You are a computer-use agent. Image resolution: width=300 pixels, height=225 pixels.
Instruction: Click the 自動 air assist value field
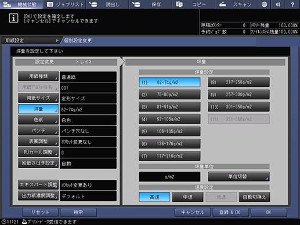[x=88, y=164]
